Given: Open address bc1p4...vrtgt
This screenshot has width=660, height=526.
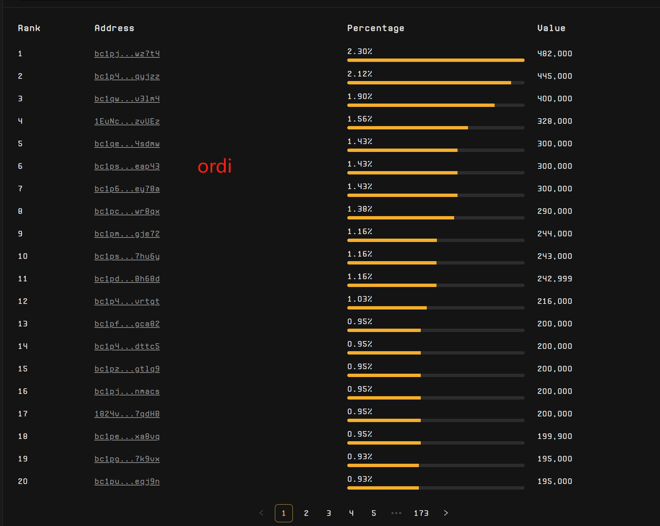Looking at the screenshot, I should (127, 302).
